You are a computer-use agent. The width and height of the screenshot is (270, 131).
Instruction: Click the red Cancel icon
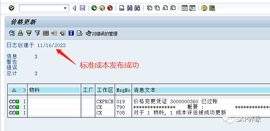coord(110,8)
